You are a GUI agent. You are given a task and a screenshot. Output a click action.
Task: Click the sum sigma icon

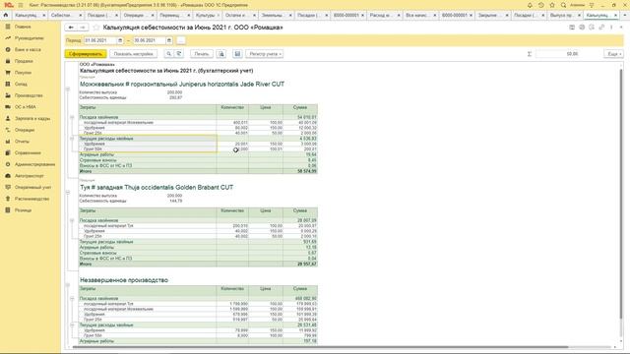tap(530, 54)
